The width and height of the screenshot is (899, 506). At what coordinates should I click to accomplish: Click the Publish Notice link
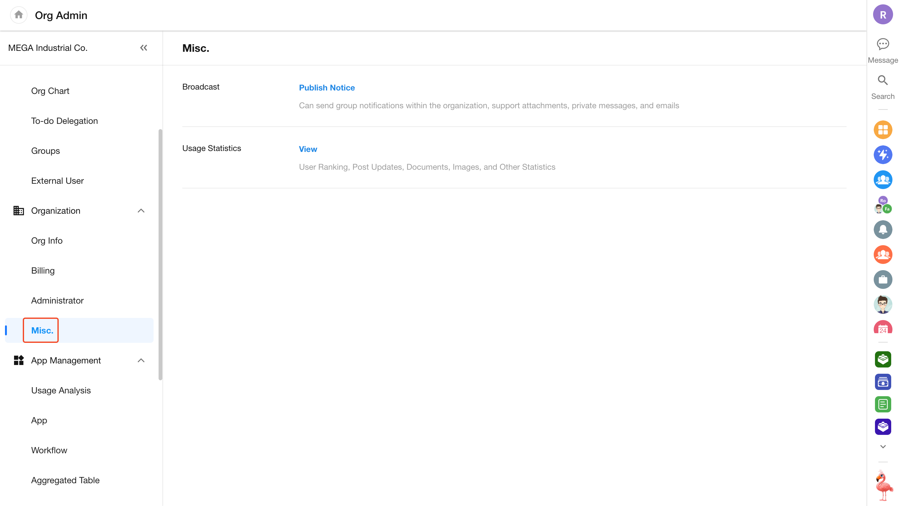pyautogui.click(x=327, y=88)
